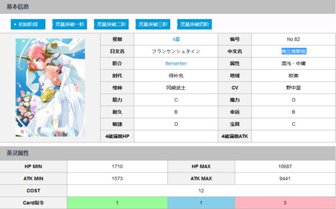Click the pink Card command cell

point(285,203)
